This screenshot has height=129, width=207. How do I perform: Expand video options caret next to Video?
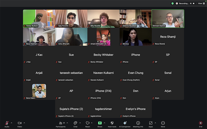[x=24, y=123]
